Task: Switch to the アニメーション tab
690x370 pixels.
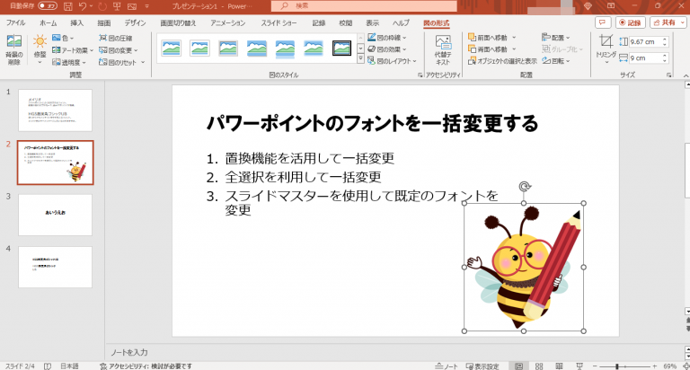Action: point(227,22)
